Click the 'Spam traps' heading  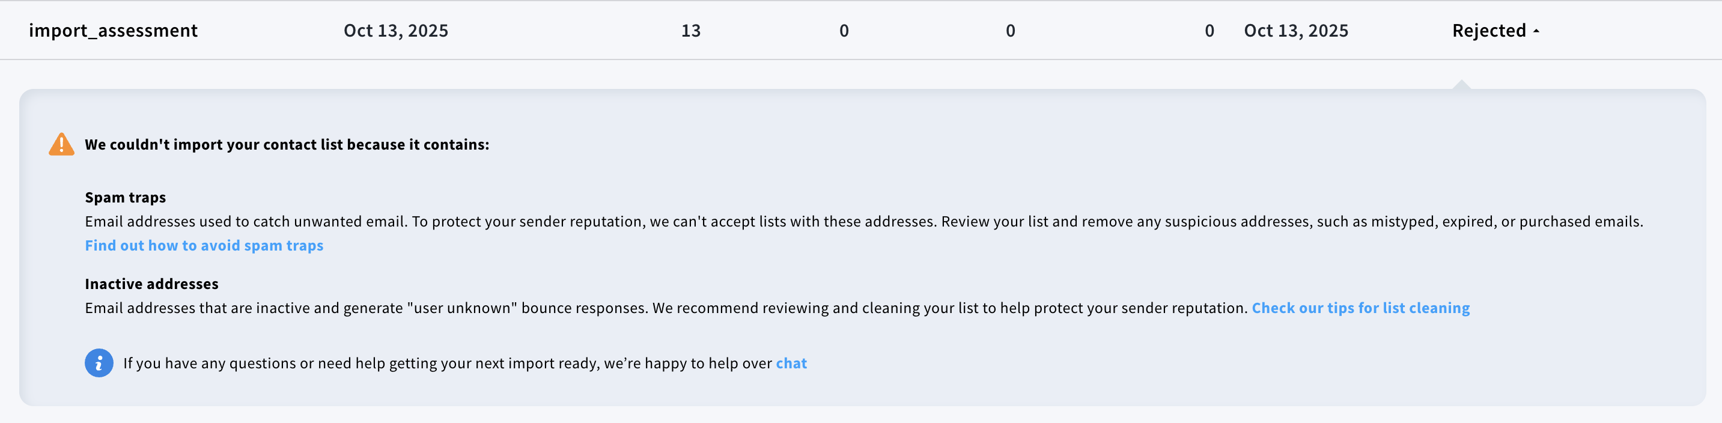point(125,198)
